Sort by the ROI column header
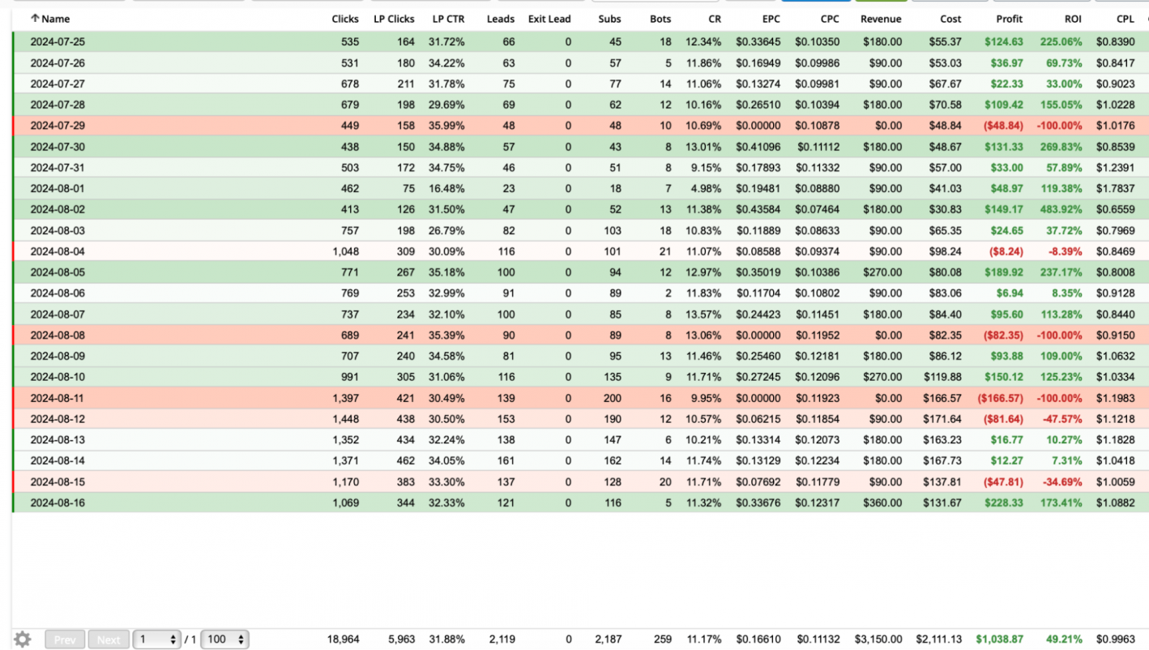Viewport: 1149px width, 650px height. [x=1073, y=19]
